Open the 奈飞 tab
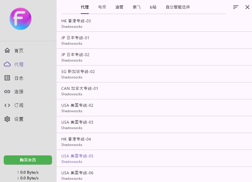The width and height of the screenshot is (252, 182). [136, 7]
